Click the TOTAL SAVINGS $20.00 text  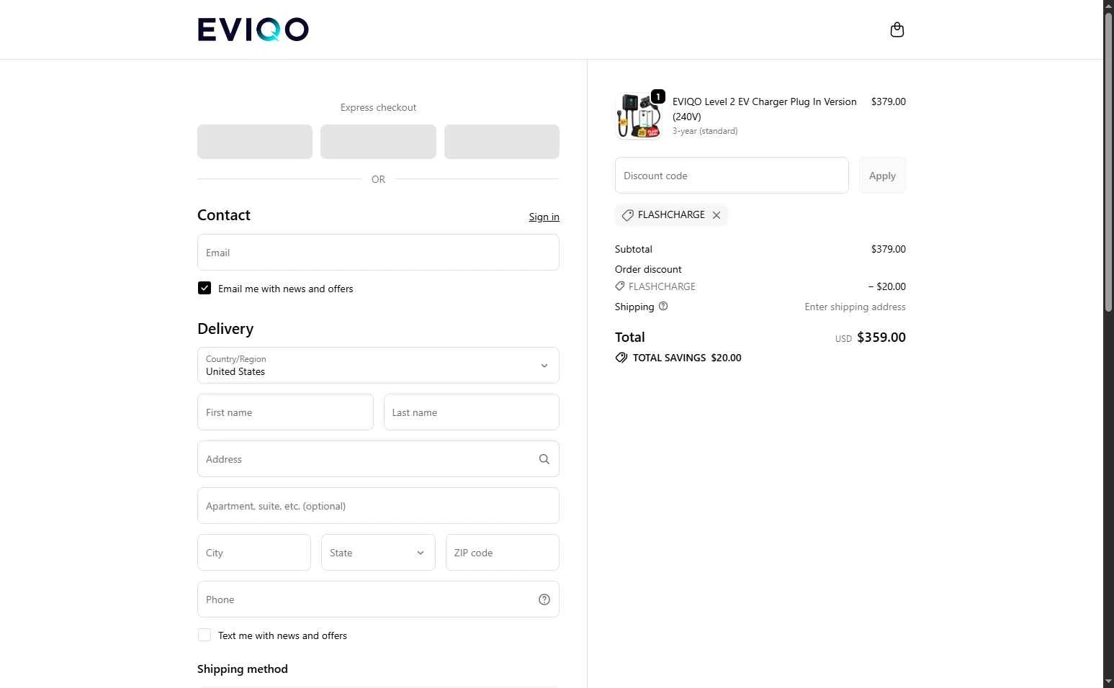687,358
